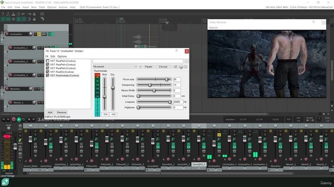This screenshot has height=187, width=334.
Task: Select the third ReaPitch plugin entry
Action: pos(63,68)
